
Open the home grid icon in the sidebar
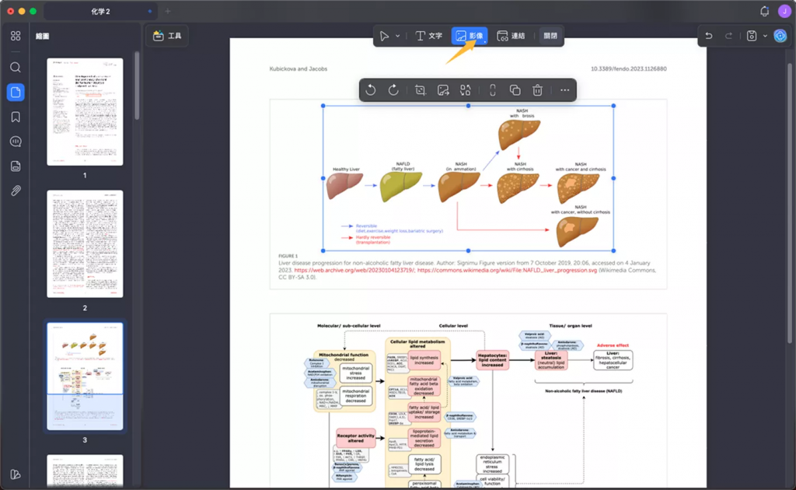tap(16, 36)
